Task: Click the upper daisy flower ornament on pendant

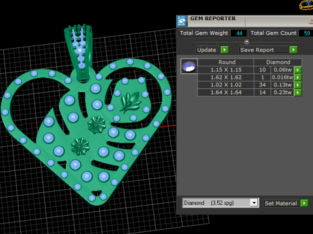Action: tap(97, 125)
